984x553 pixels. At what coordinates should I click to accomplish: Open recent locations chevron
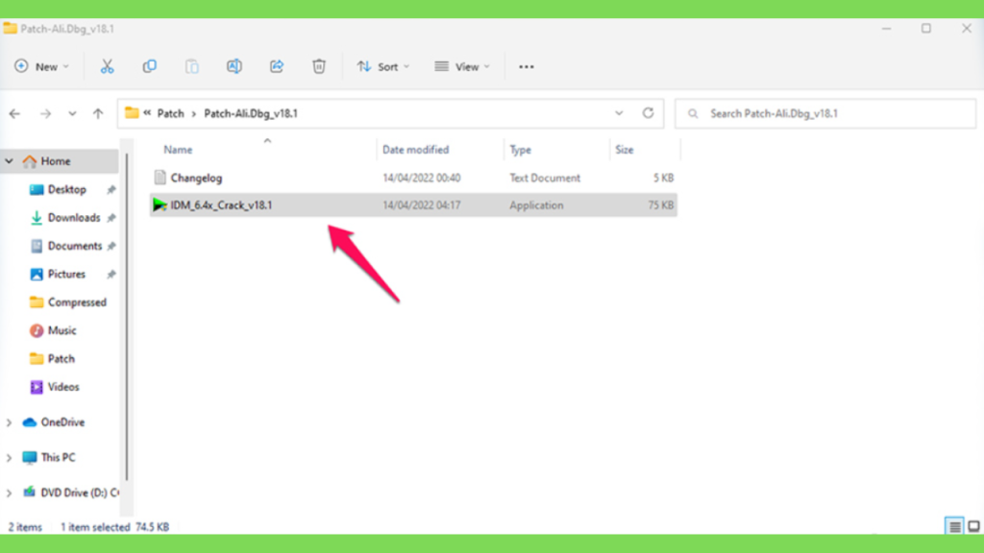pos(72,113)
